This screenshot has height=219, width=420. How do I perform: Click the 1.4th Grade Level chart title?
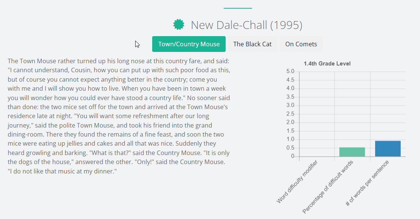click(327, 64)
